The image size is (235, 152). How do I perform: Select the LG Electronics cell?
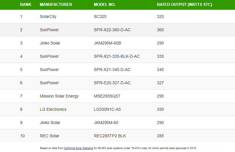pyautogui.click(x=53, y=109)
